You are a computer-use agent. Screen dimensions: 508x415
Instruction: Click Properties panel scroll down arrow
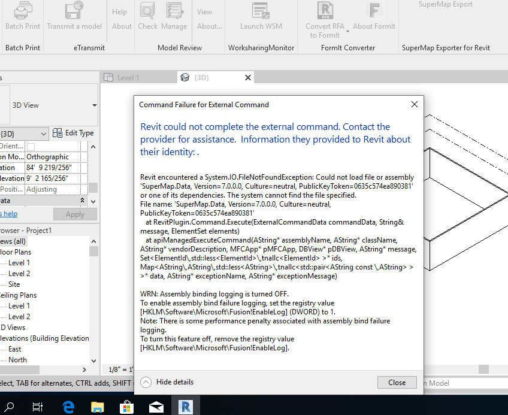[93, 201]
